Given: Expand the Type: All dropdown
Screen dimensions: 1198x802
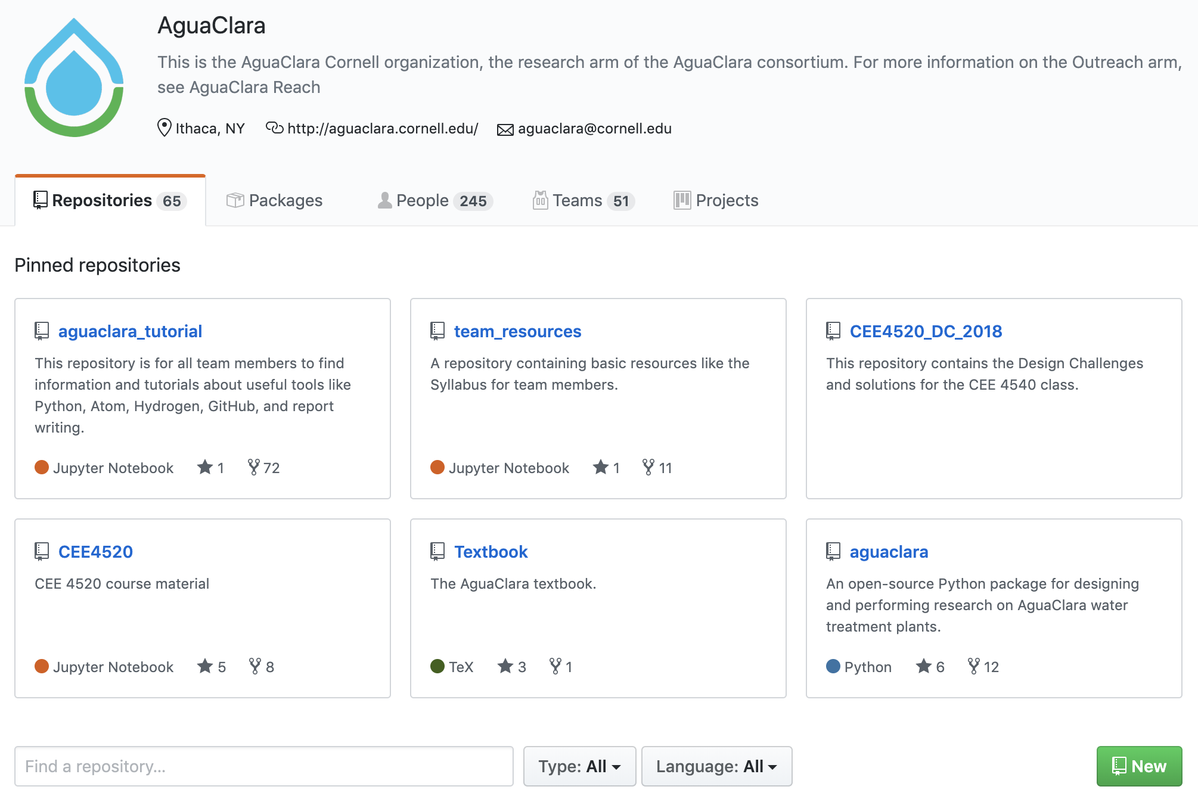Looking at the screenshot, I should point(579,766).
